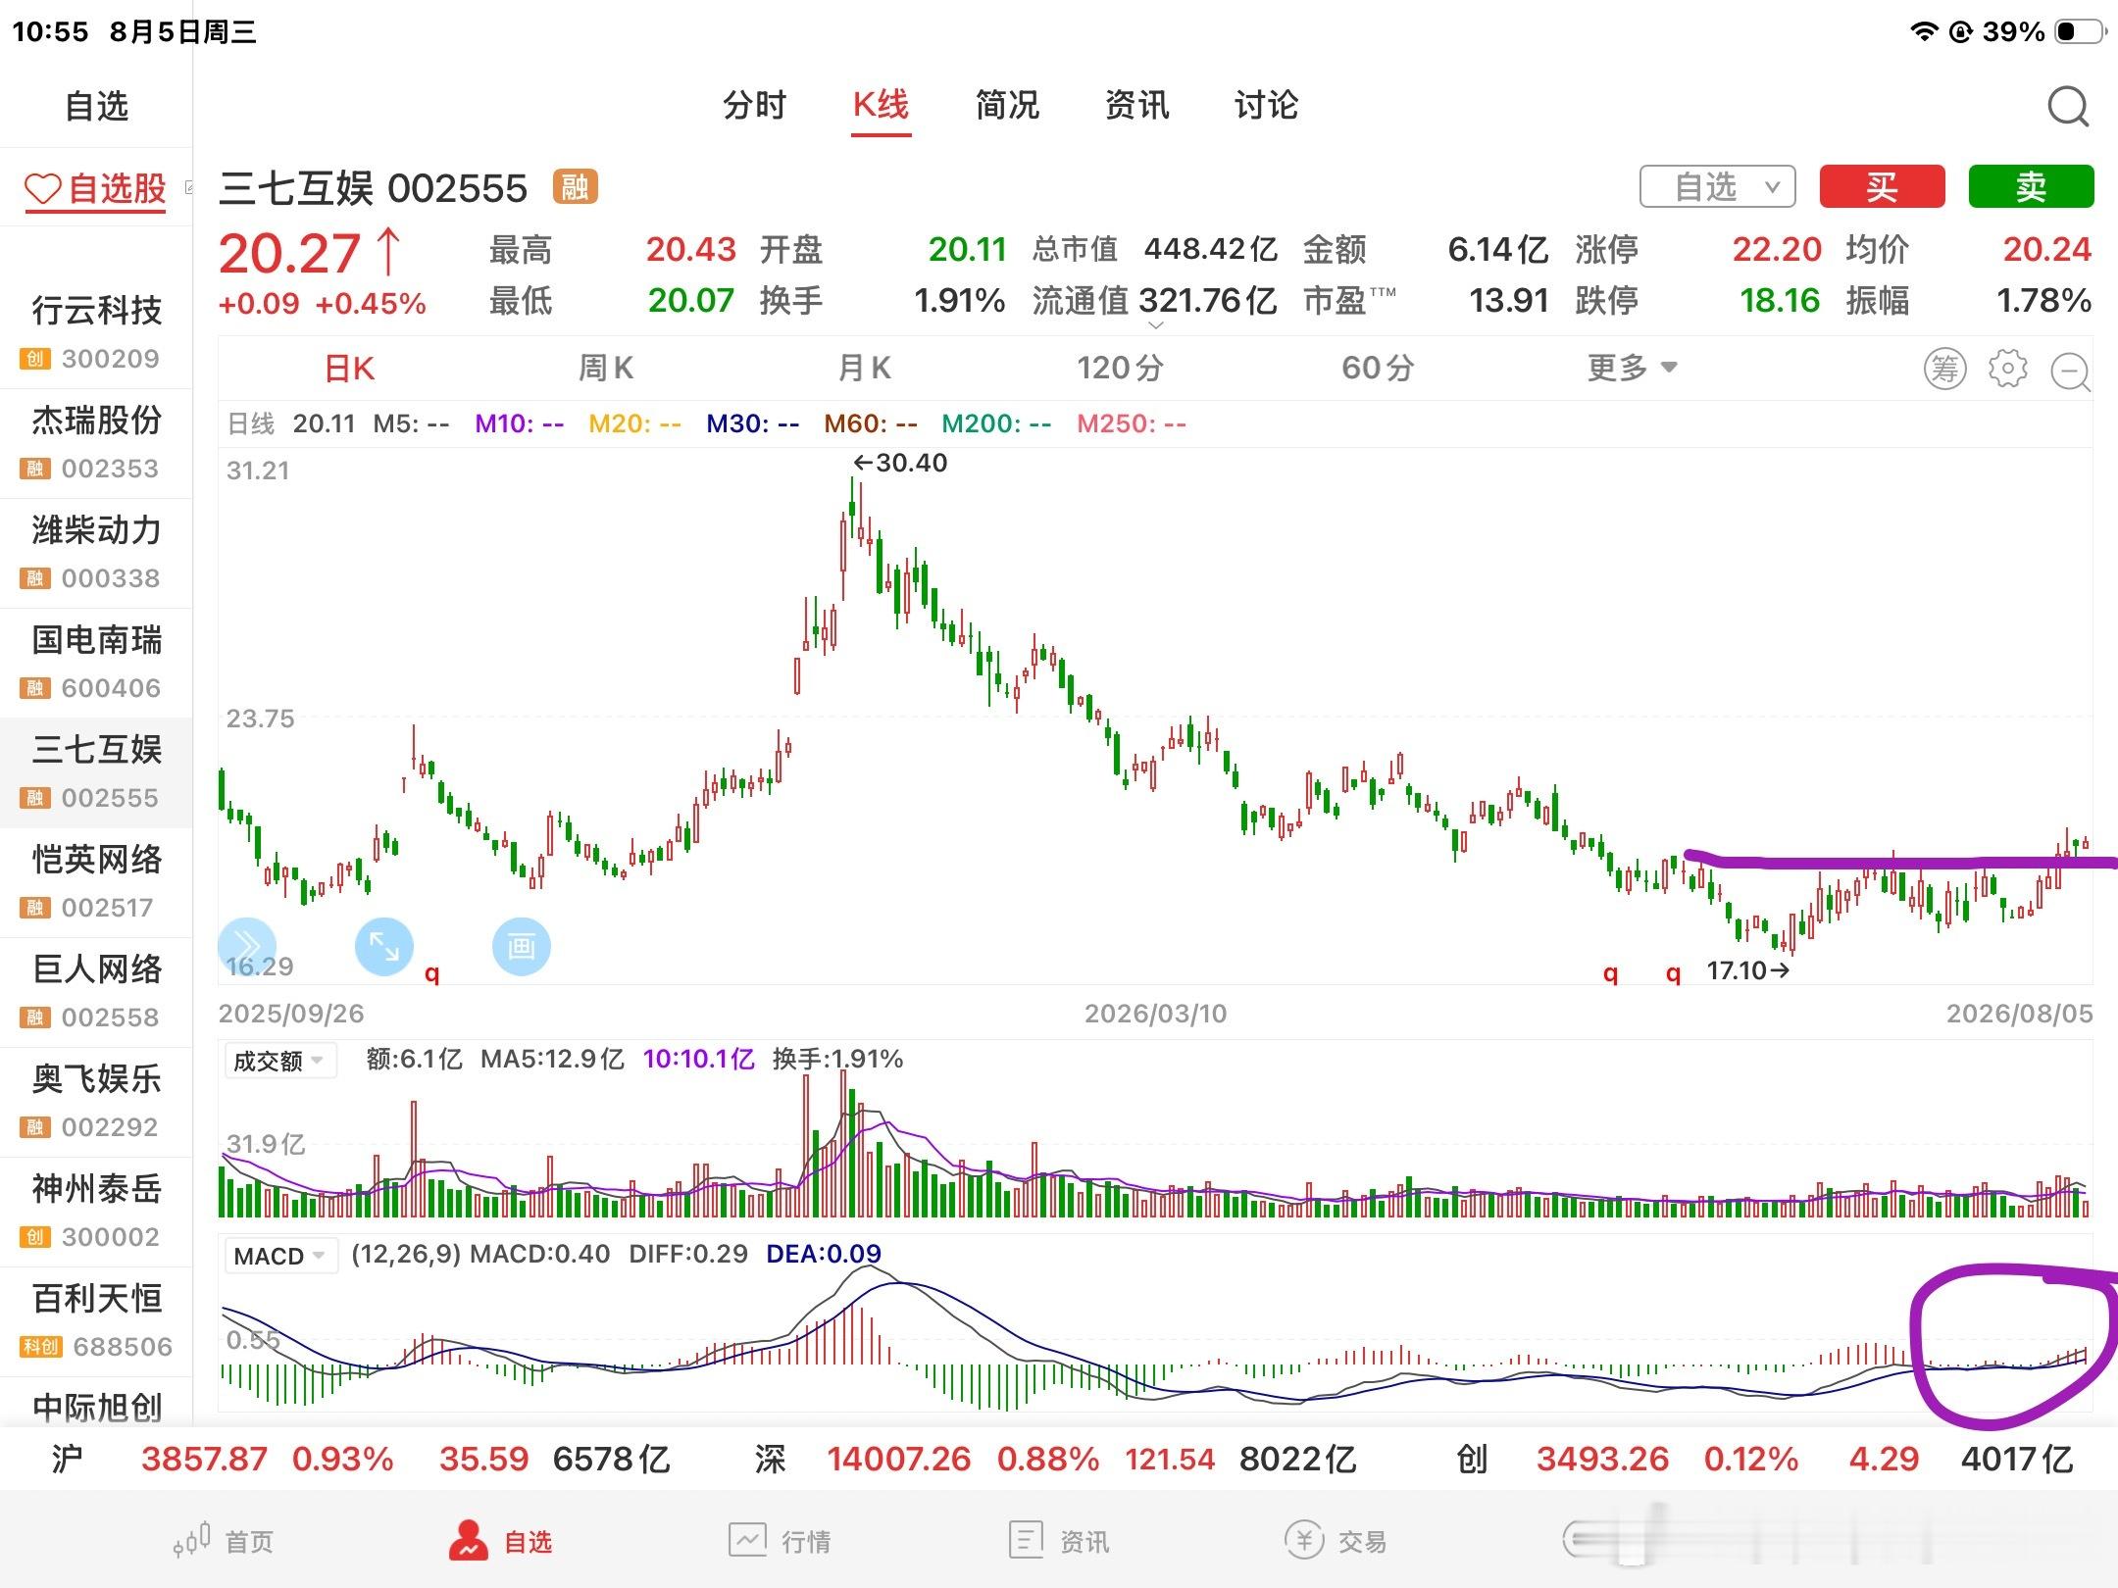Screen dimensions: 2118x1588
Task: Switch chart period to 月K
Action: coord(864,369)
